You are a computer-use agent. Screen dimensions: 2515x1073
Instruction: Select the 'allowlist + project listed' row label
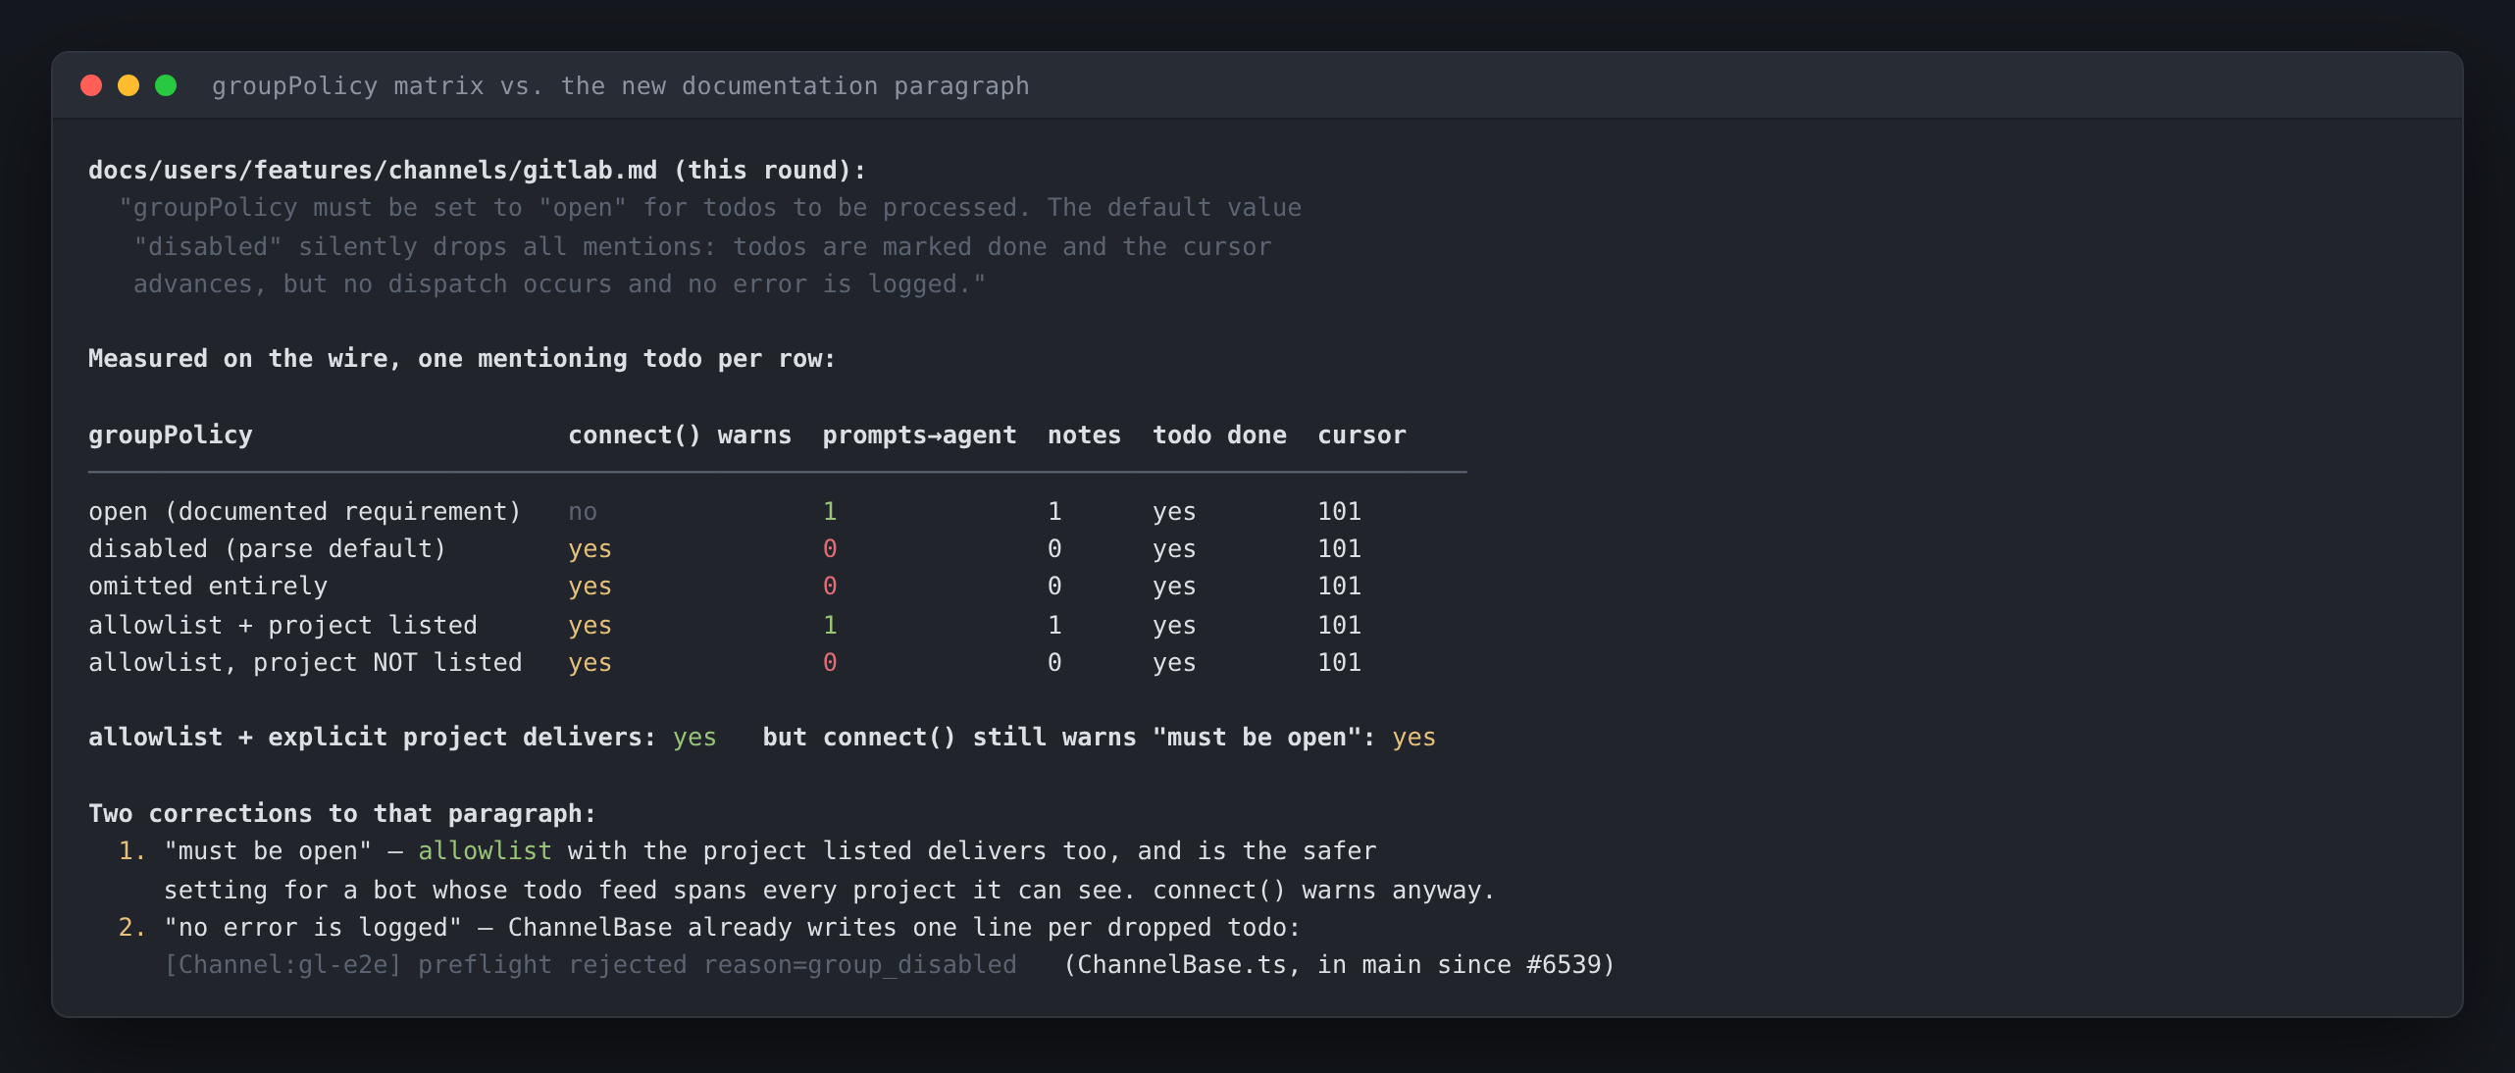coord(282,626)
